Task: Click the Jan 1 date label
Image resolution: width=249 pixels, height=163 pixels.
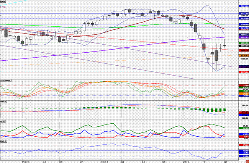Action: click(x=186, y=162)
